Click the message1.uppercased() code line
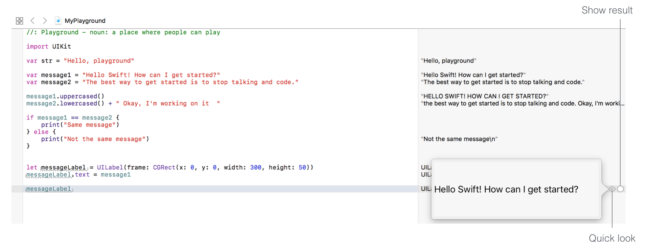Viewport: 648px width, 249px height. [x=65, y=96]
